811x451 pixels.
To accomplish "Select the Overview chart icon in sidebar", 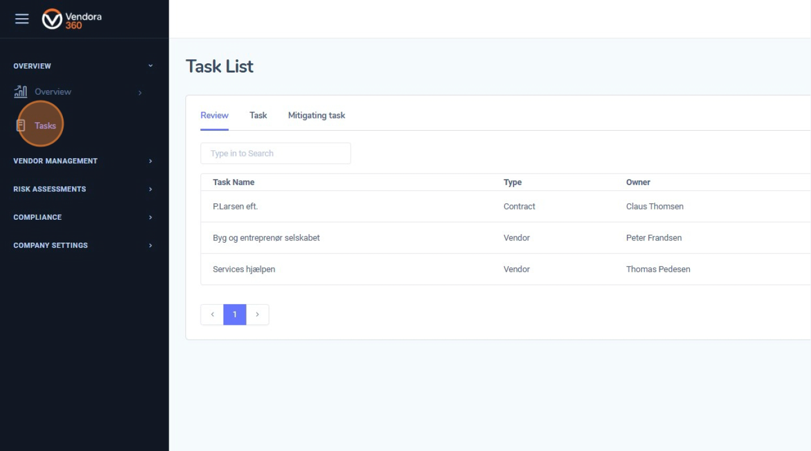I will click(x=20, y=91).
